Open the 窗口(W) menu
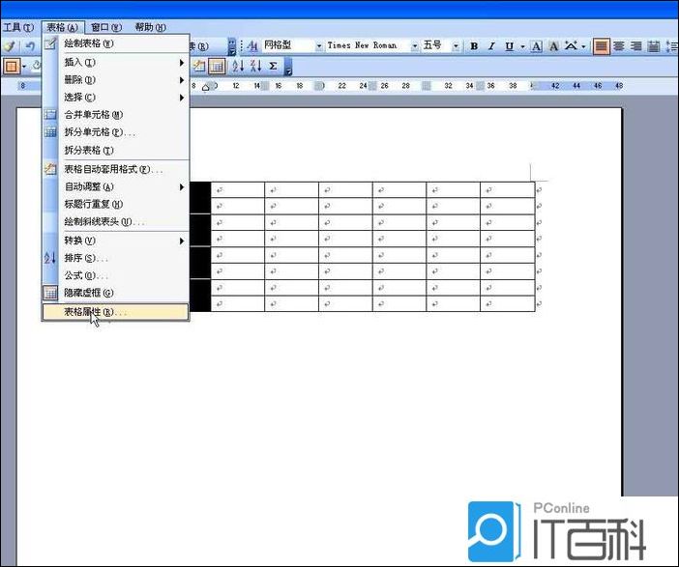The width and height of the screenshot is (679, 567). click(106, 27)
